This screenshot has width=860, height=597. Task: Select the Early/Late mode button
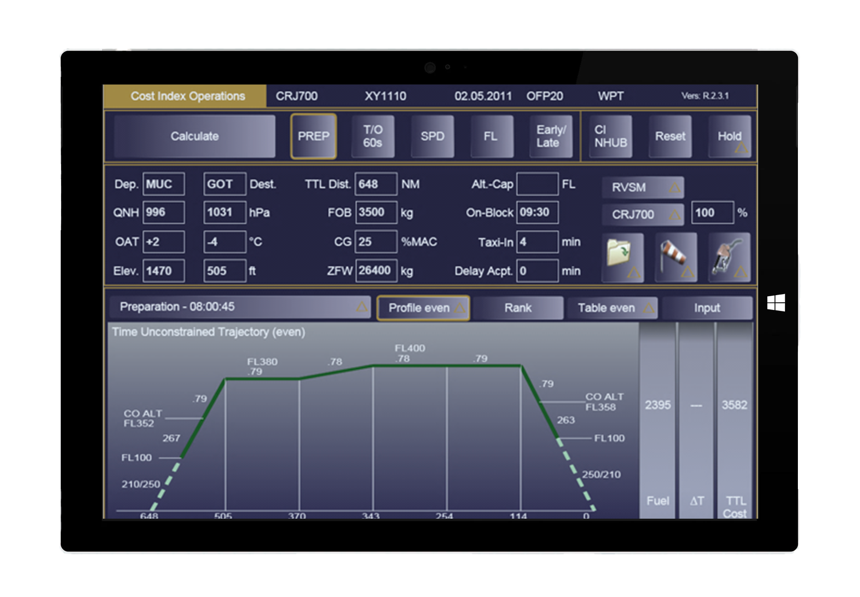(551, 137)
